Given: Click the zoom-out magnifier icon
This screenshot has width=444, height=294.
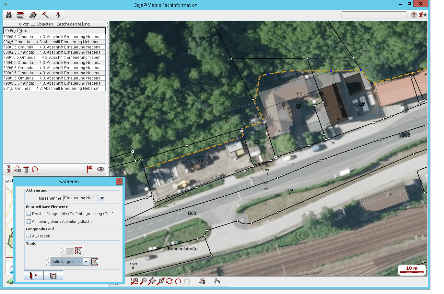Looking at the screenshot, I should (143, 281).
